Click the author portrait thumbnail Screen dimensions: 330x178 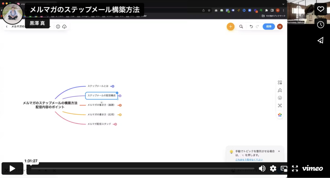(13, 14)
